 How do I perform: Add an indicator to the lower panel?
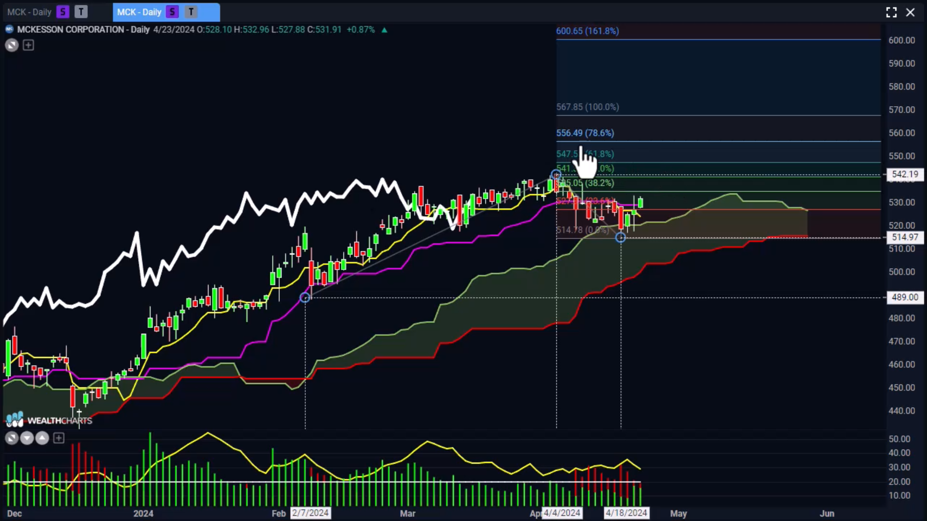[58, 438]
